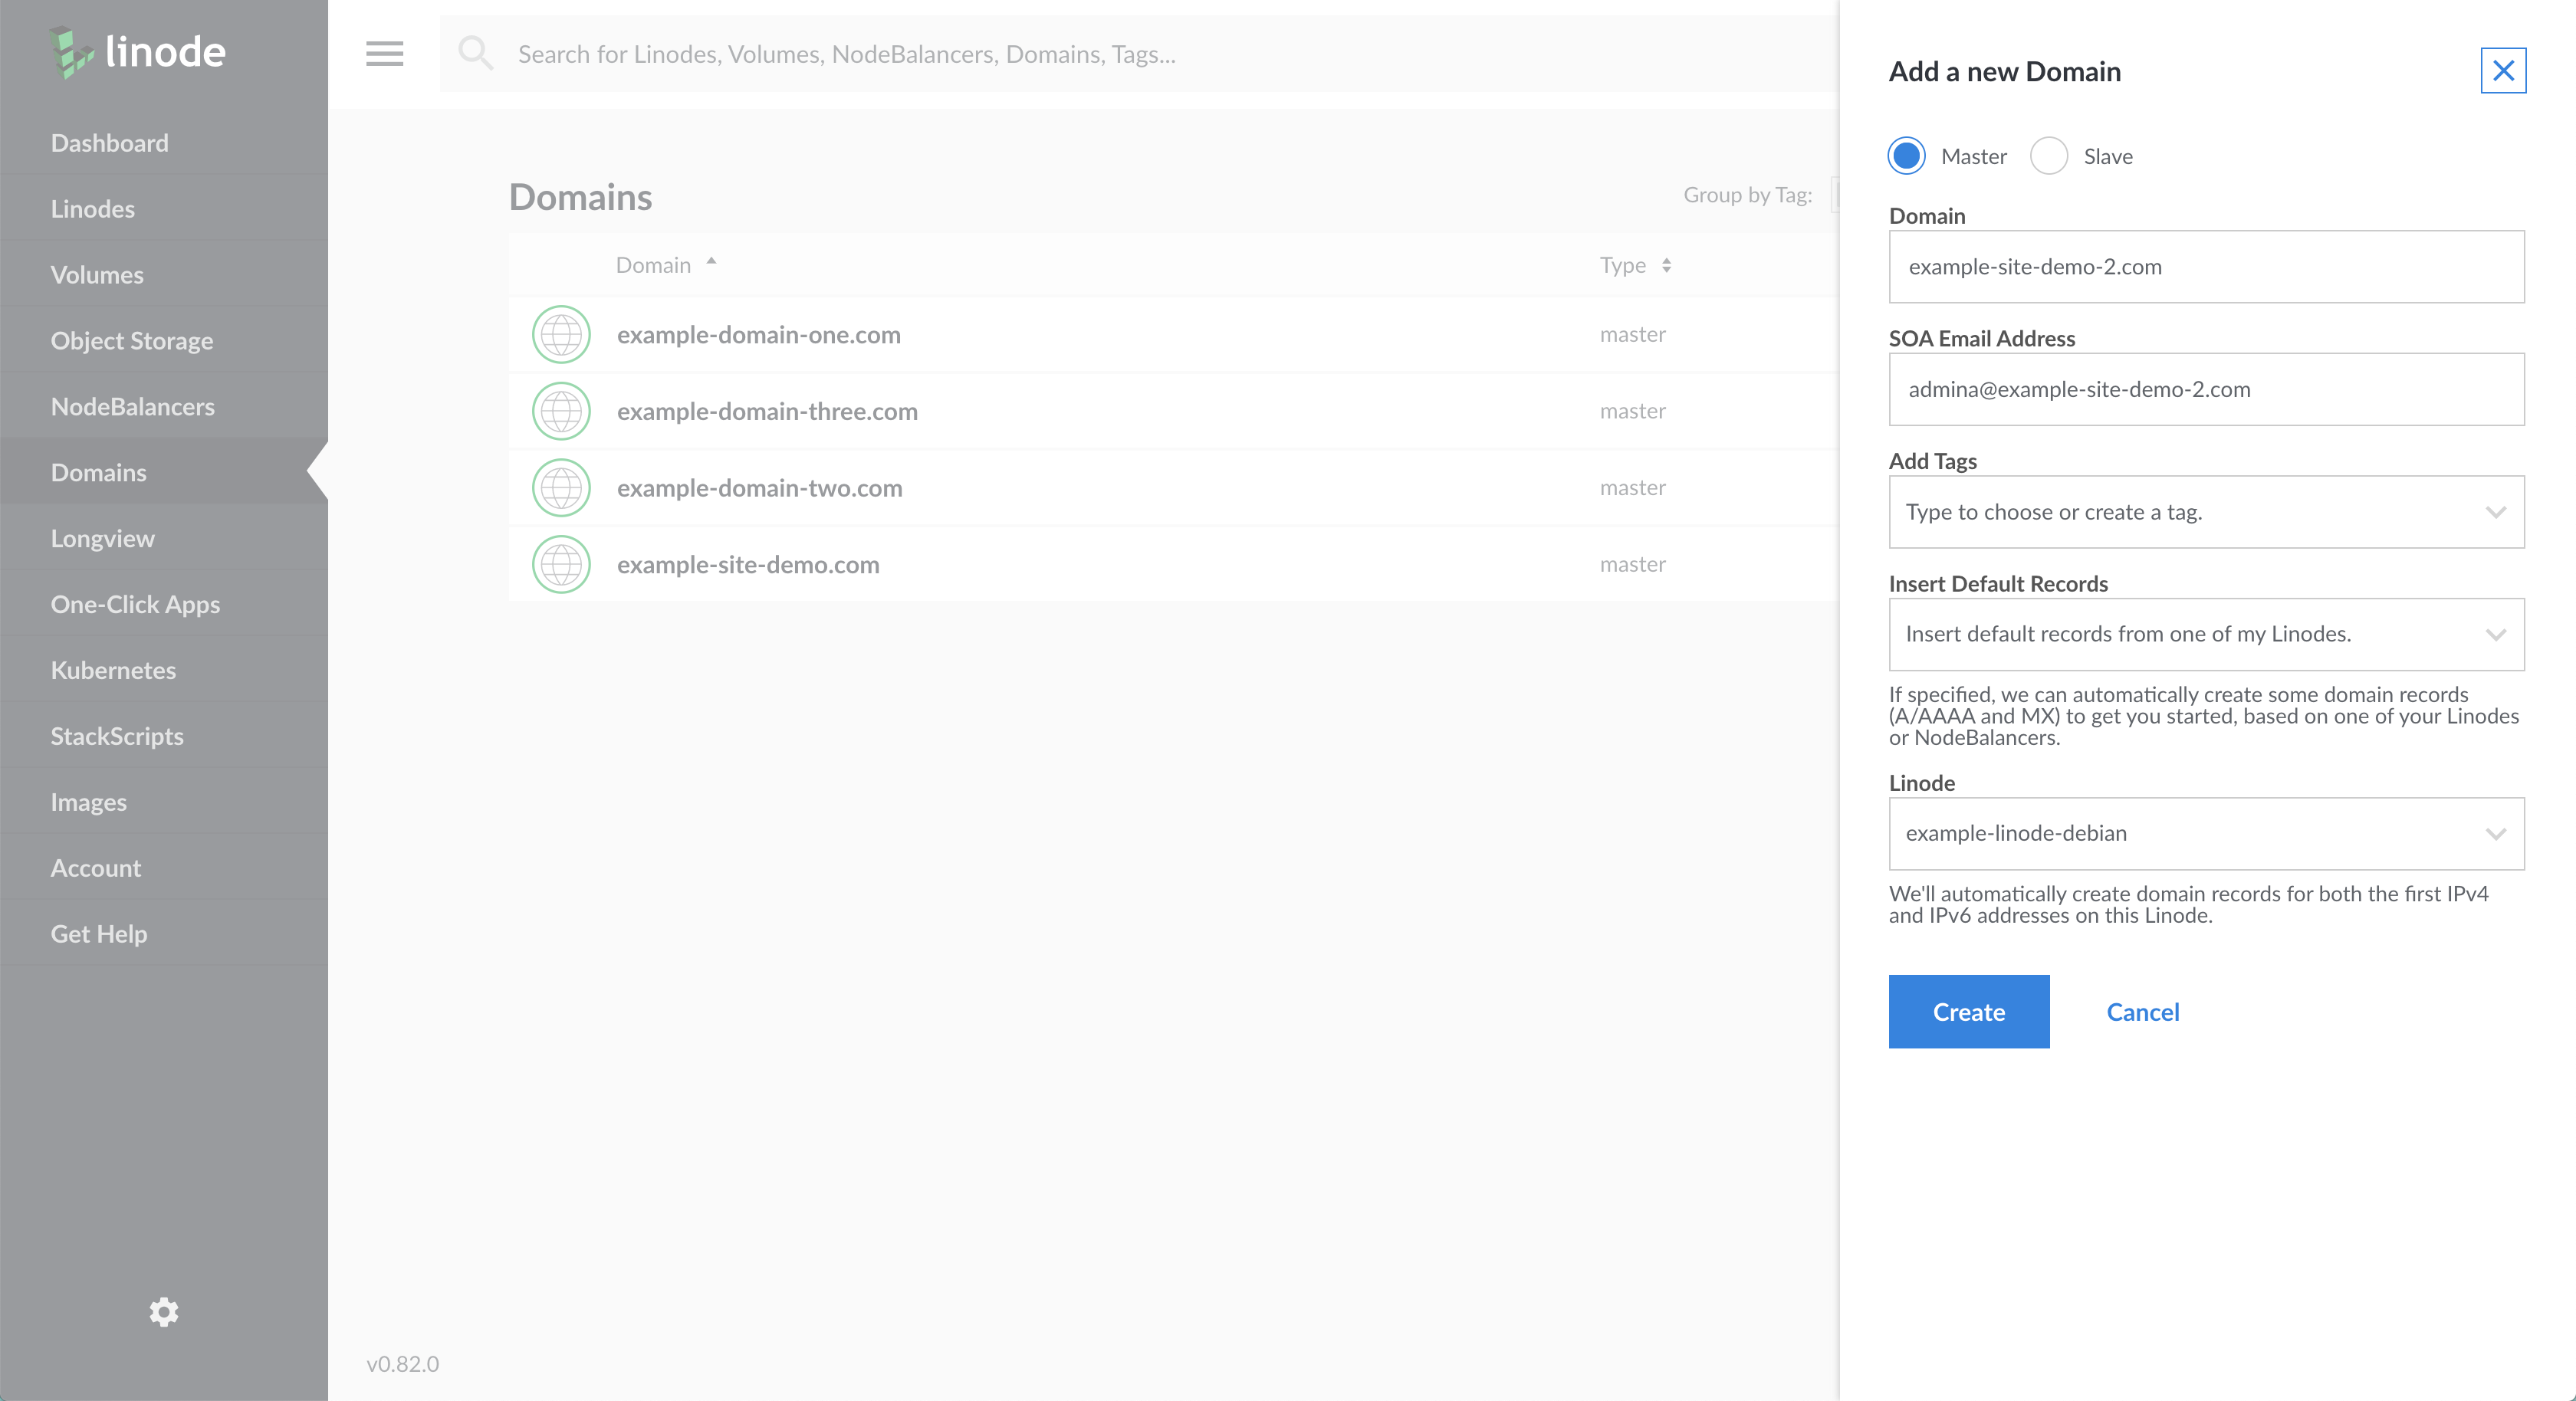Click the globe icon for example-site-demo.com

(560, 564)
